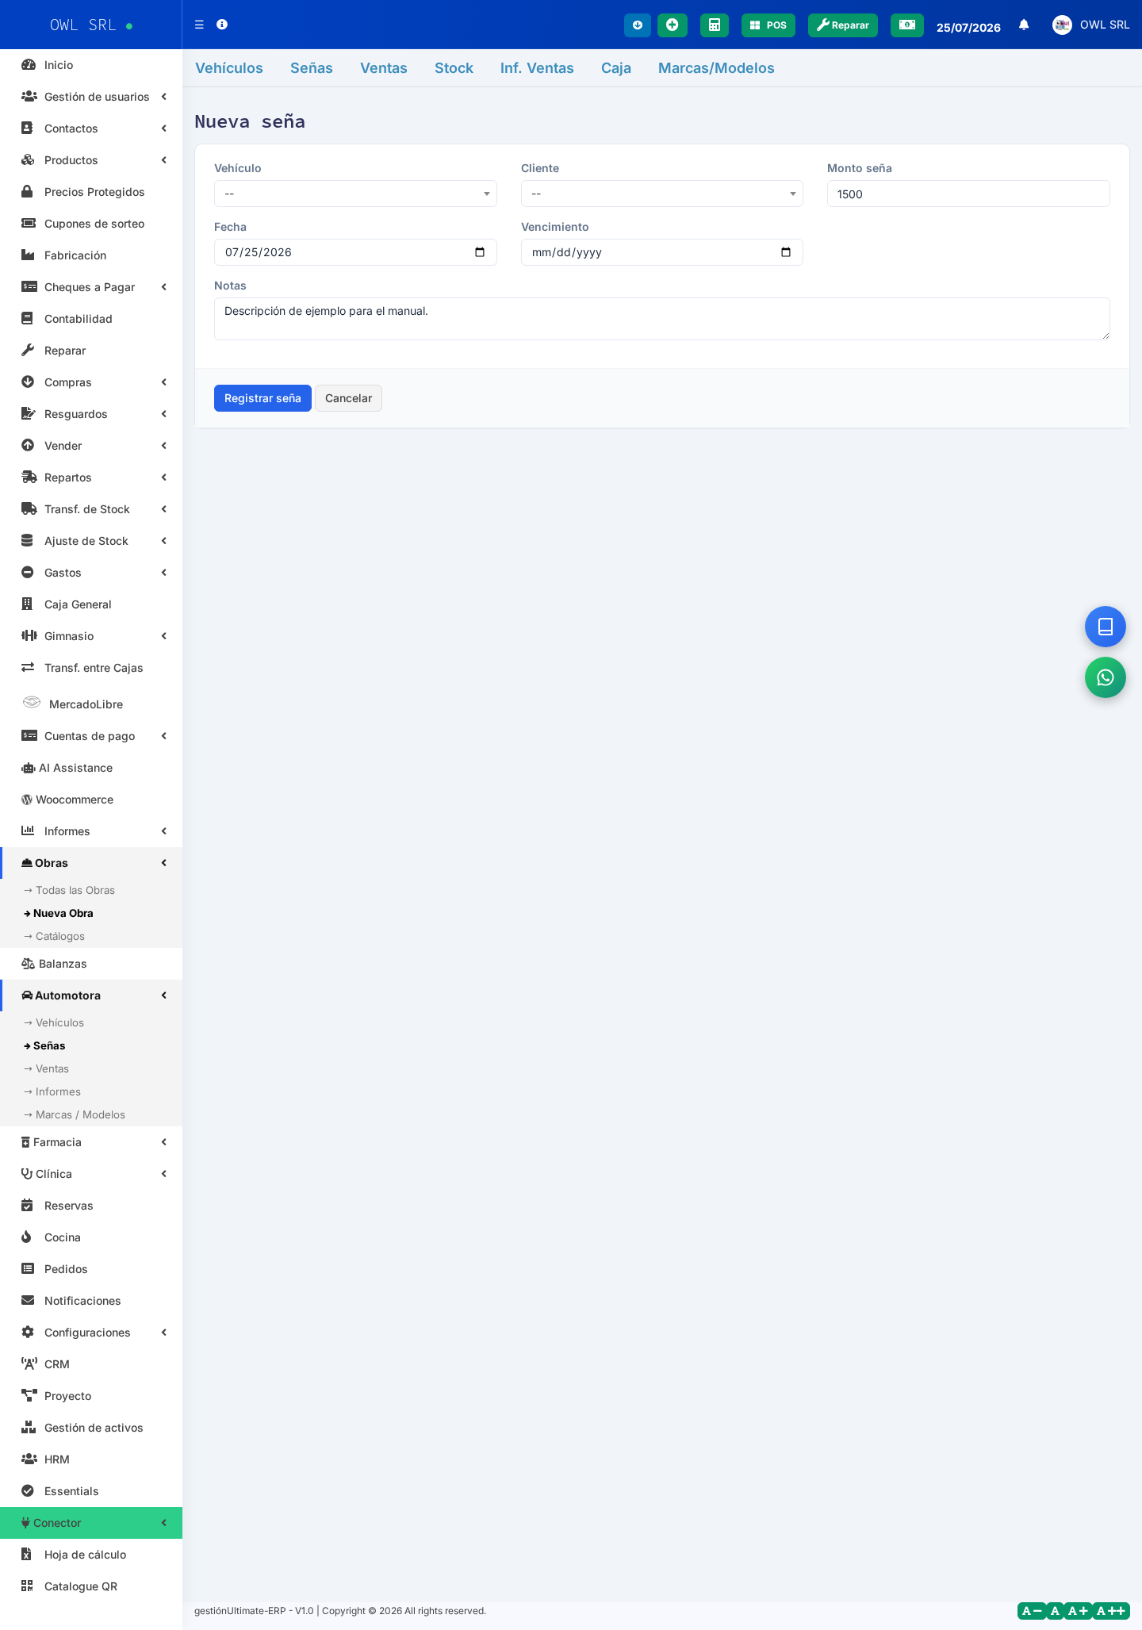1142x1630 pixels.
Task: Click the OWL SRL brand title
Action: (83, 25)
